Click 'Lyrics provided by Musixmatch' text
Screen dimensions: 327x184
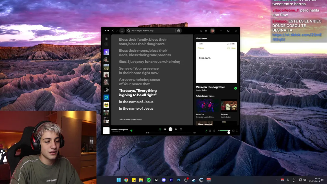click(x=130, y=119)
